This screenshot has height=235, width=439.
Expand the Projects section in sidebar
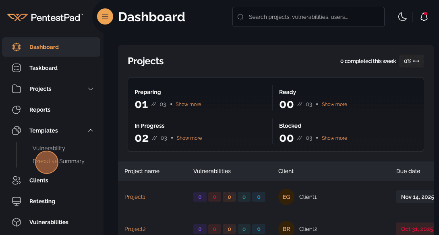(x=91, y=89)
